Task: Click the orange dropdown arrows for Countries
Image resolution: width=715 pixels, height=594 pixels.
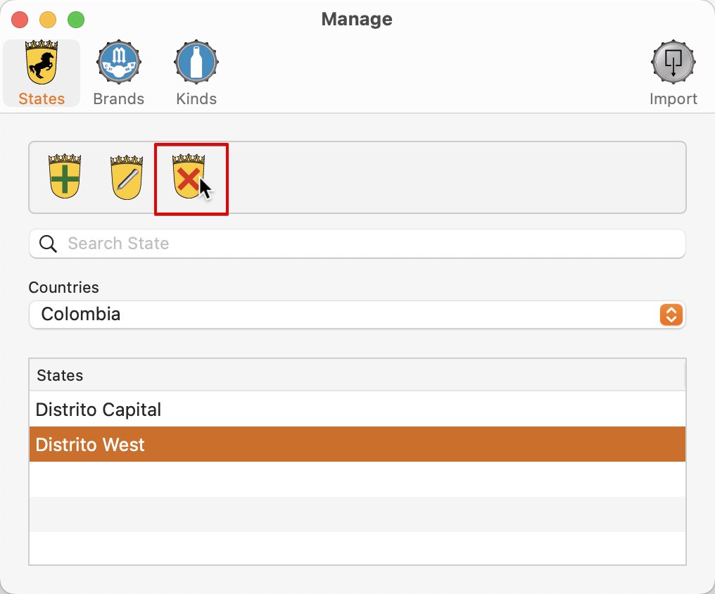Action: coord(671,315)
